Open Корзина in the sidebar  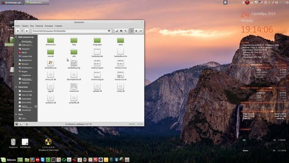pos(26,83)
